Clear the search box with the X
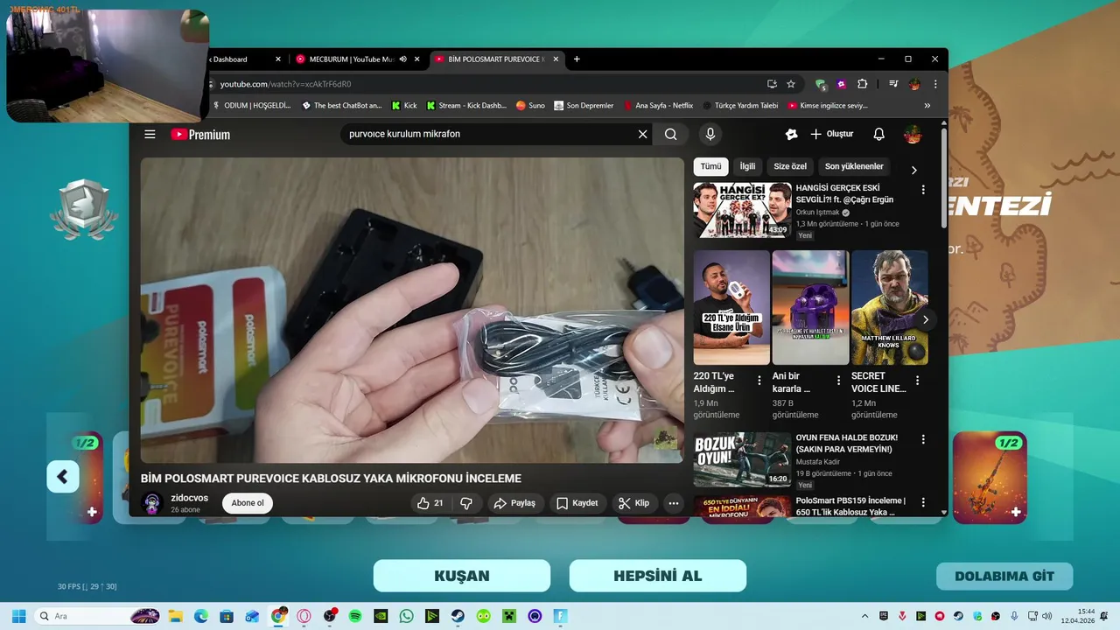Screen dimensions: 1120x630 click(642, 134)
